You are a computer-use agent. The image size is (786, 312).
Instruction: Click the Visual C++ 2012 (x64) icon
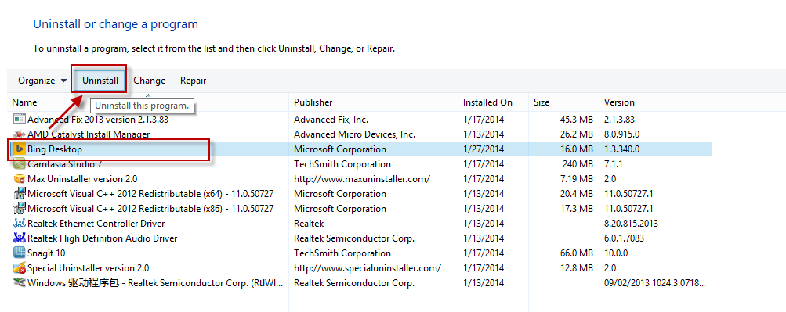pyautogui.click(x=19, y=193)
